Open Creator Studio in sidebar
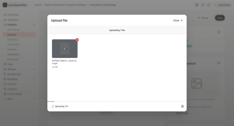 [15, 94]
